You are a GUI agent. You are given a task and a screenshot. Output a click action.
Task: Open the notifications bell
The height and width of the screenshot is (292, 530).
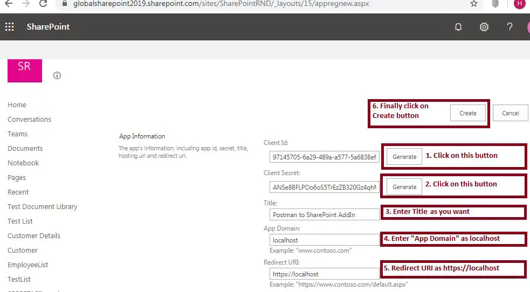click(458, 27)
